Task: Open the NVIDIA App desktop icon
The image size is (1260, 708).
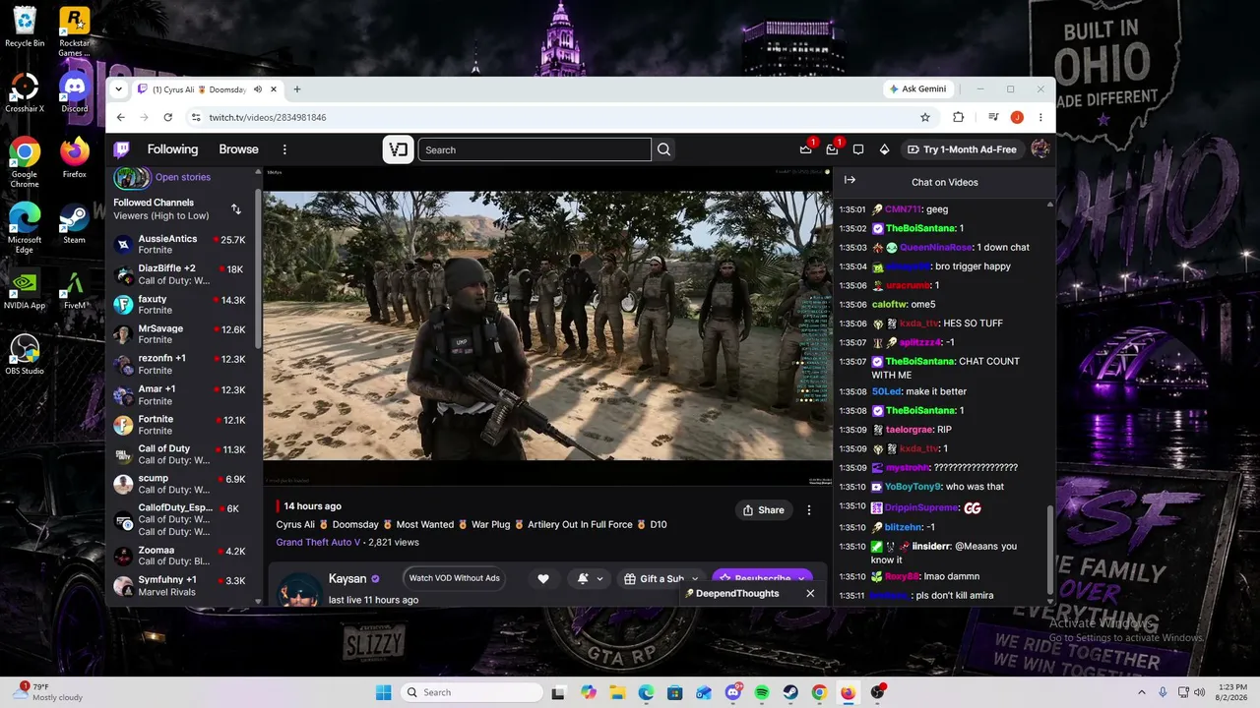Action: [25, 290]
